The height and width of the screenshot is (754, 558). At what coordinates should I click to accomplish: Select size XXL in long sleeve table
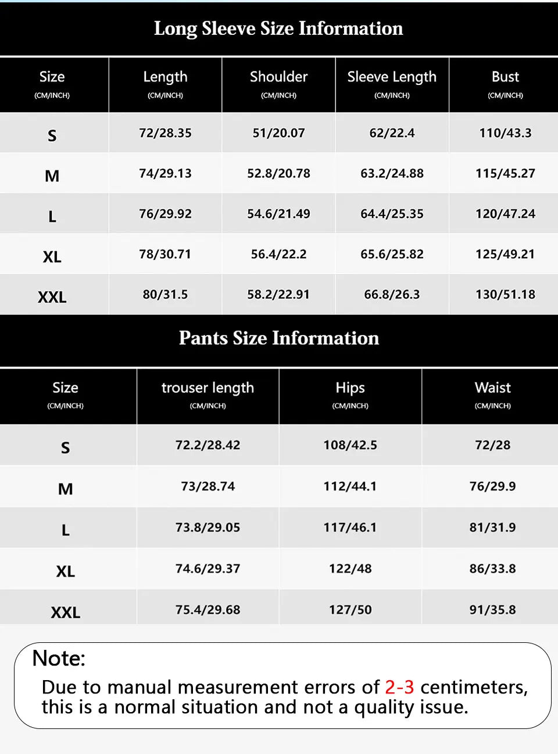[52, 297]
